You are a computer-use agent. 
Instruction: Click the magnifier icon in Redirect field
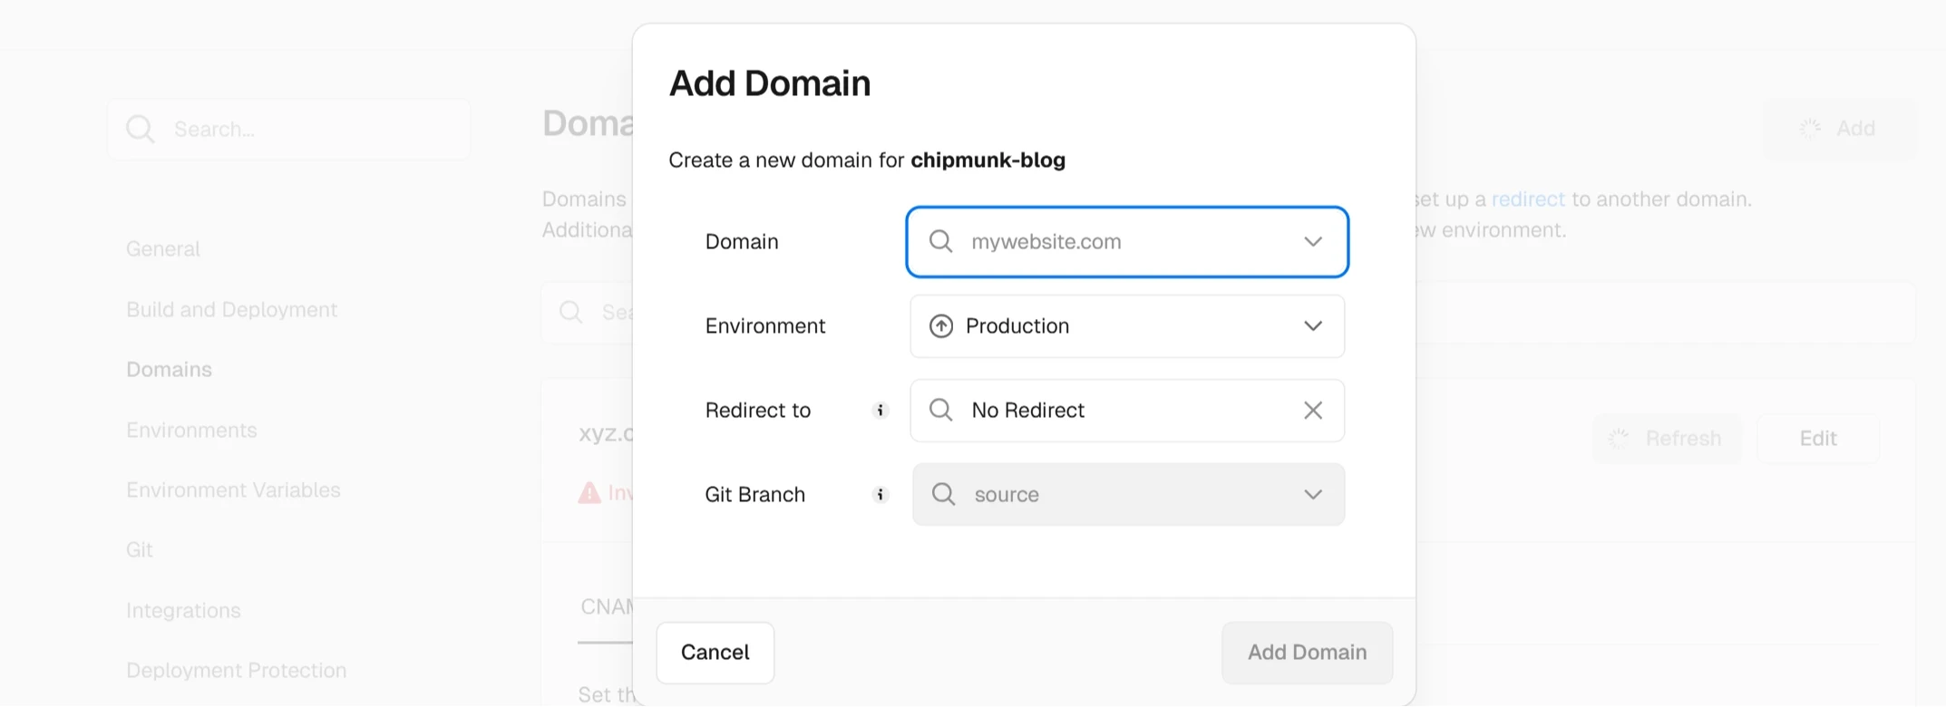pyautogui.click(x=941, y=411)
